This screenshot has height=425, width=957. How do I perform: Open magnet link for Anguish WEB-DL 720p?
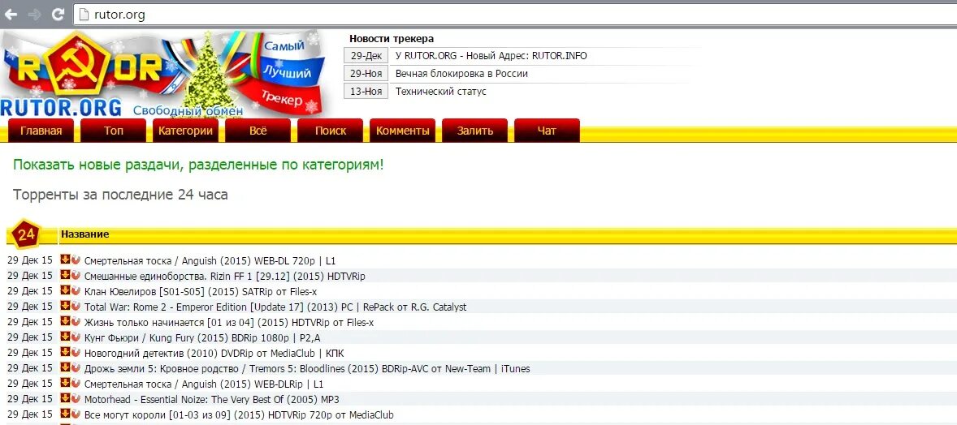point(76,260)
